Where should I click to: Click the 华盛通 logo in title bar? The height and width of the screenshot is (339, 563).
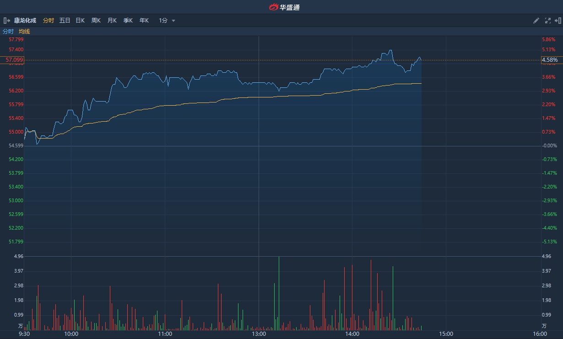[x=284, y=7]
